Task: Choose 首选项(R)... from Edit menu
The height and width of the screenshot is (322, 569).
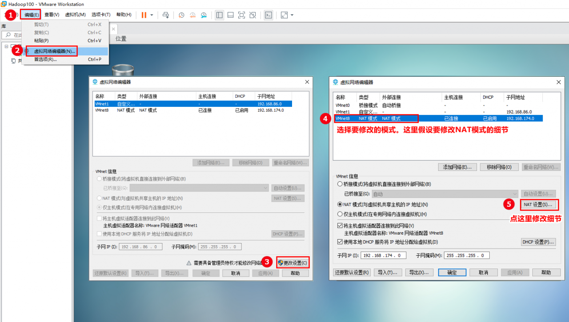Action: click(x=65, y=59)
